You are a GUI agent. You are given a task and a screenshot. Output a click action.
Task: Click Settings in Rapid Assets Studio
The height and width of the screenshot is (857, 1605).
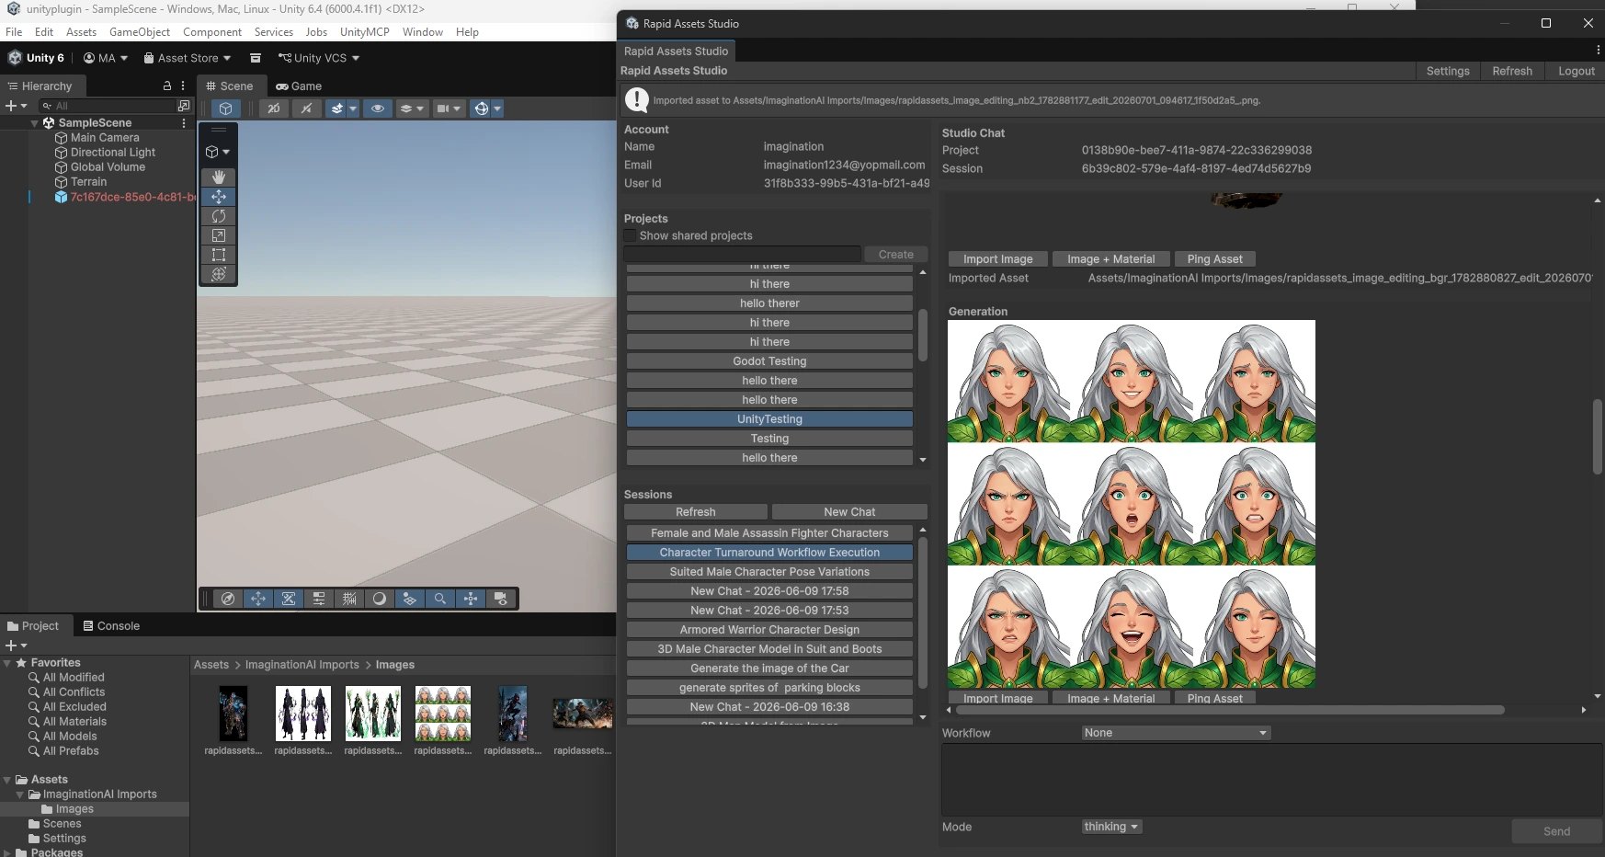pos(1448,71)
